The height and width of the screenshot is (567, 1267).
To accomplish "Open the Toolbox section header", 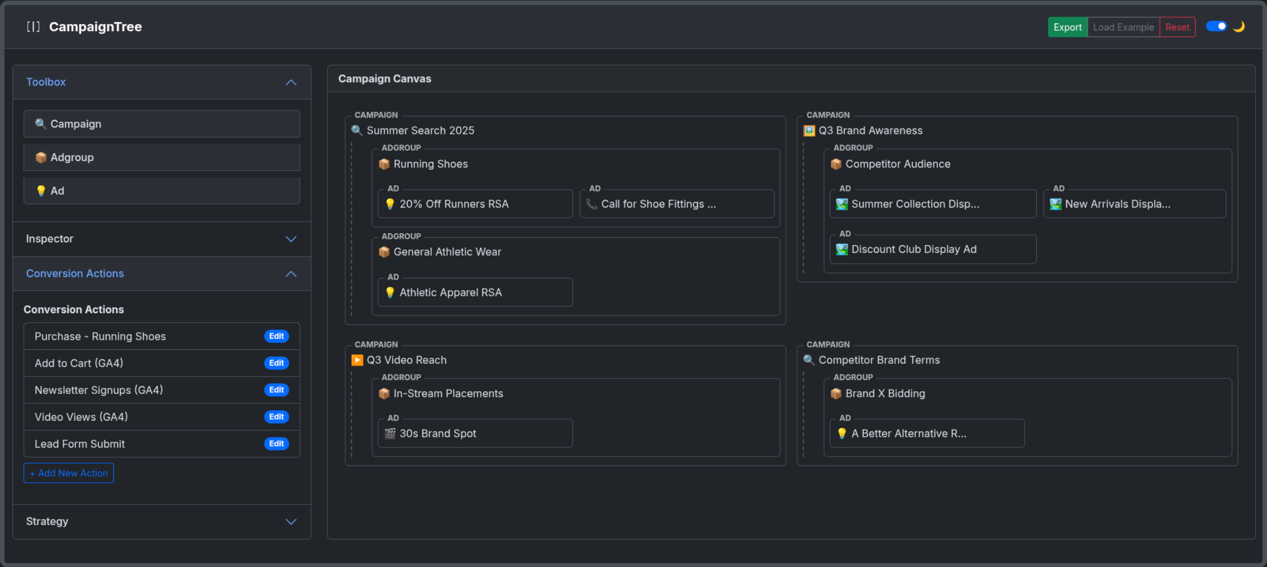I will pos(162,83).
